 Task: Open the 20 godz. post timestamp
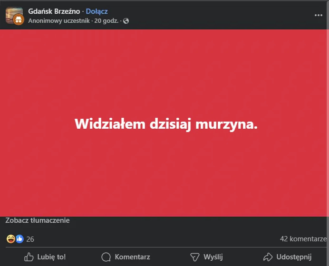tap(106, 21)
